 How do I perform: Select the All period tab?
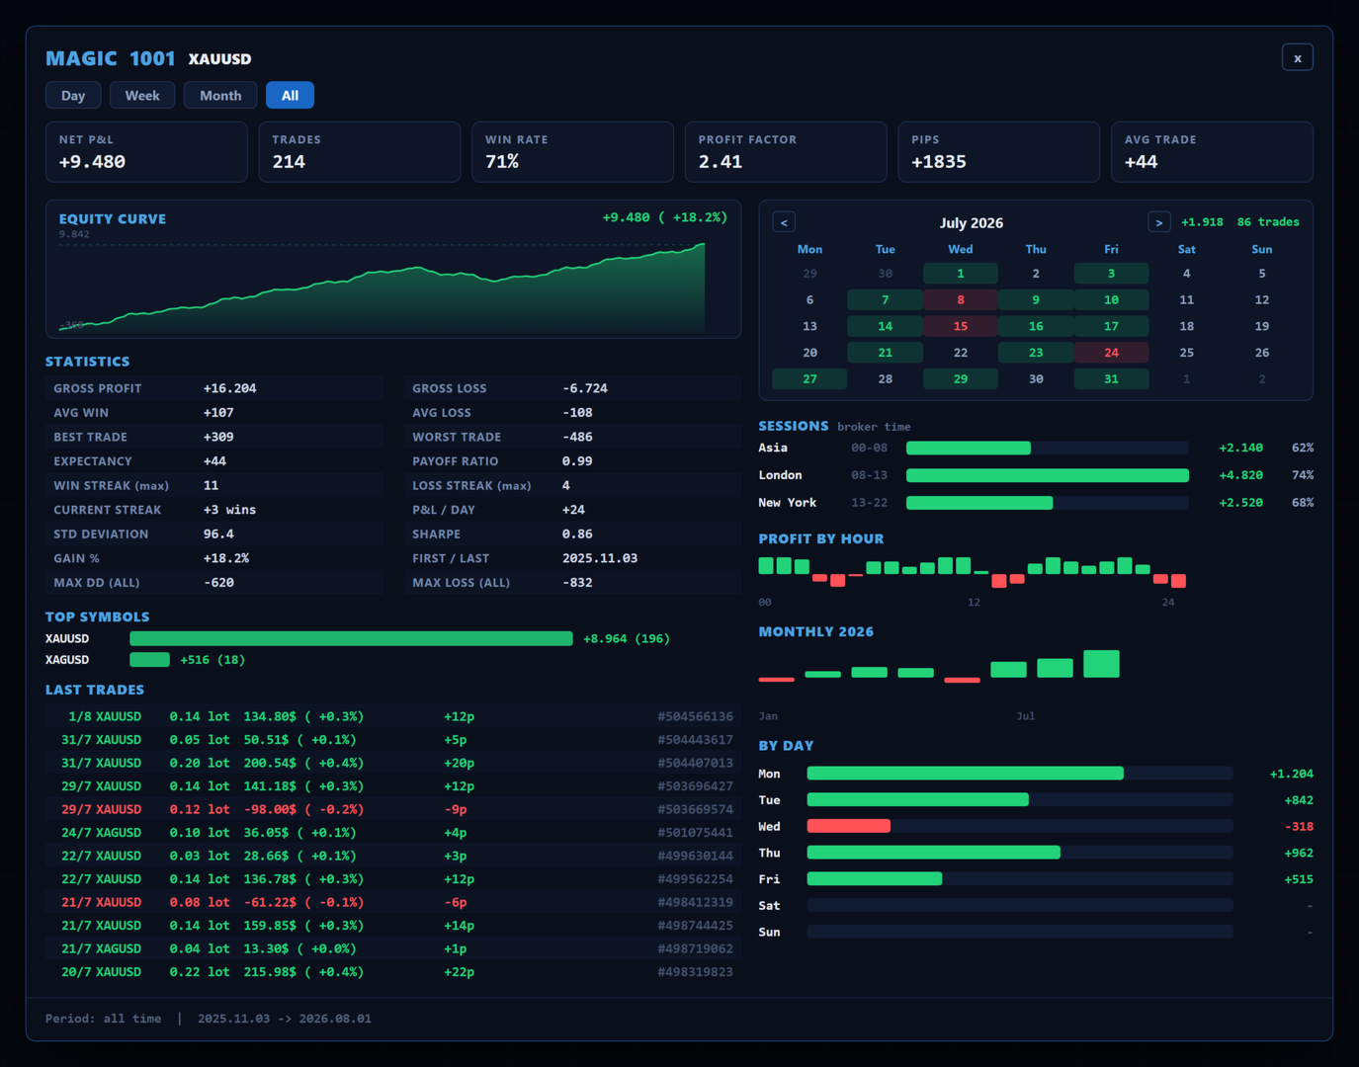tap(290, 96)
